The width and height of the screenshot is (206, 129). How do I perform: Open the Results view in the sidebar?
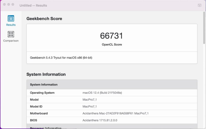click(11, 21)
